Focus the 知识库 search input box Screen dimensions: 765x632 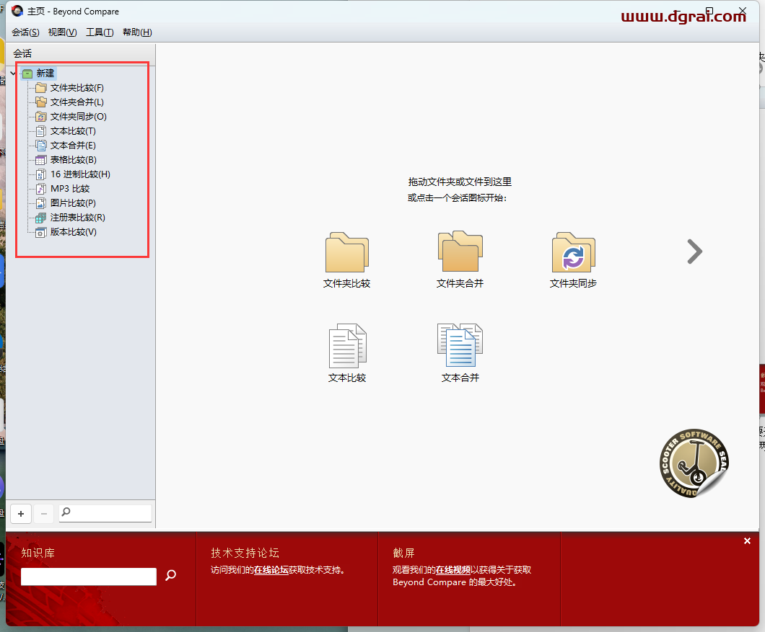coord(89,577)
